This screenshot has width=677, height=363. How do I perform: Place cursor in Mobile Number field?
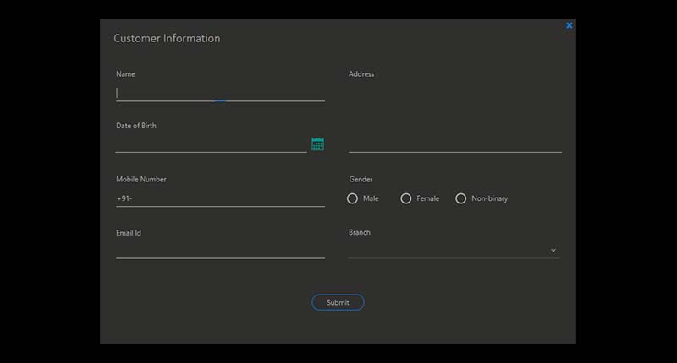pyautogui.click(x=220, y=198)
